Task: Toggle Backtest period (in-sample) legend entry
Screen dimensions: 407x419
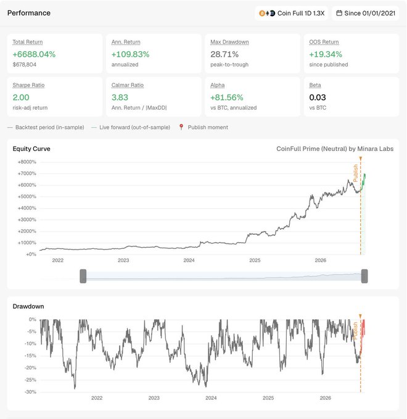Action: pyautogui.click(x=46, y=127)
